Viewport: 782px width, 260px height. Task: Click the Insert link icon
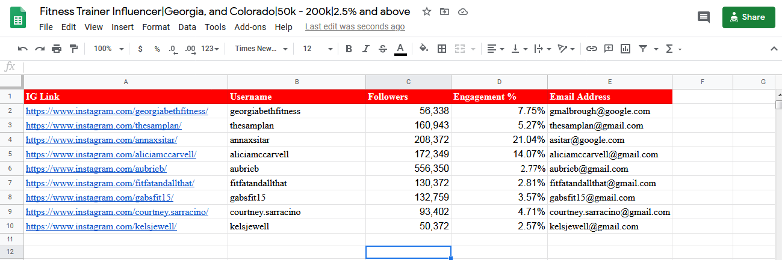coord(592,49)
